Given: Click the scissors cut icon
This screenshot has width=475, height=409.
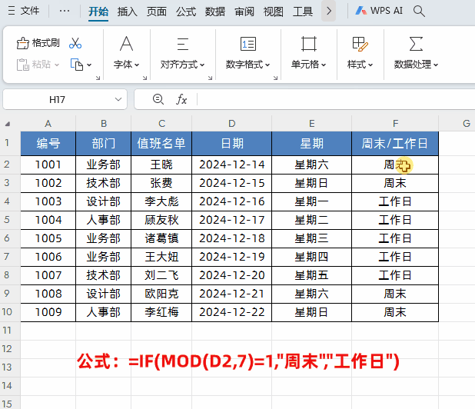Looking at the screenshot, I should pos(75,43).
